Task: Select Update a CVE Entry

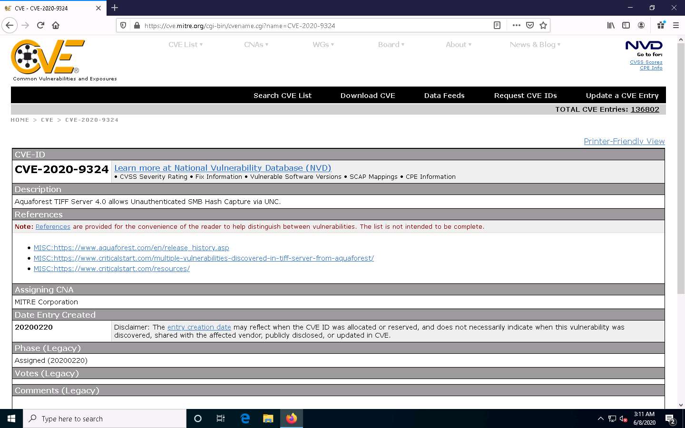Action: (x=622, y=96)
